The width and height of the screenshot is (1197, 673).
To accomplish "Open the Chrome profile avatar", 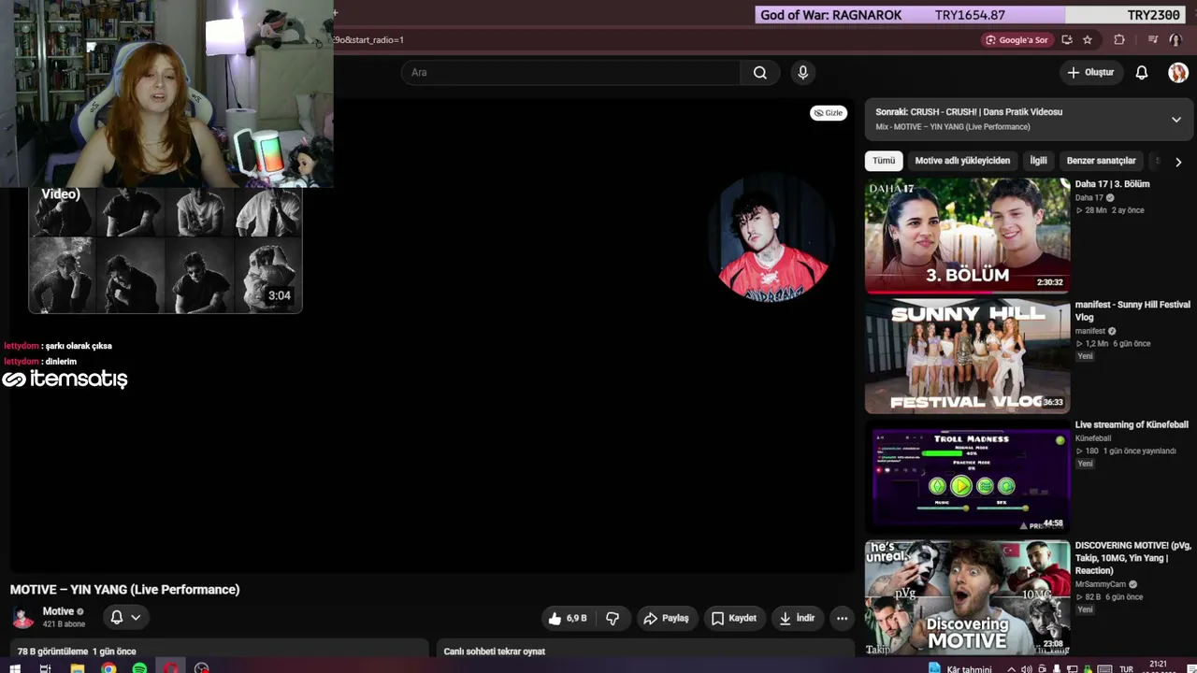I will point(1175,40).
